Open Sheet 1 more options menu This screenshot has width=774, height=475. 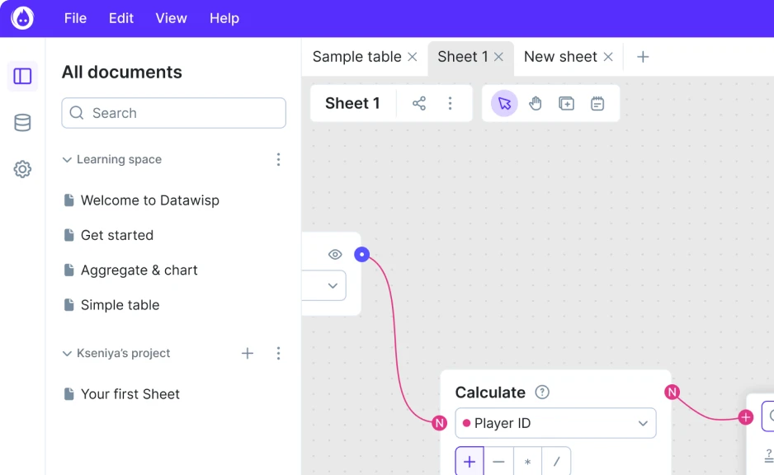point(450,104)
